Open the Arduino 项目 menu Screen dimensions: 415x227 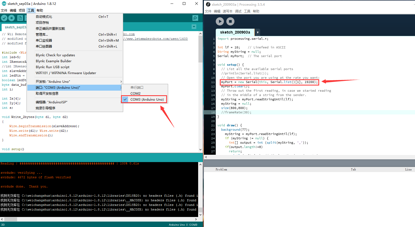[22, 11]
